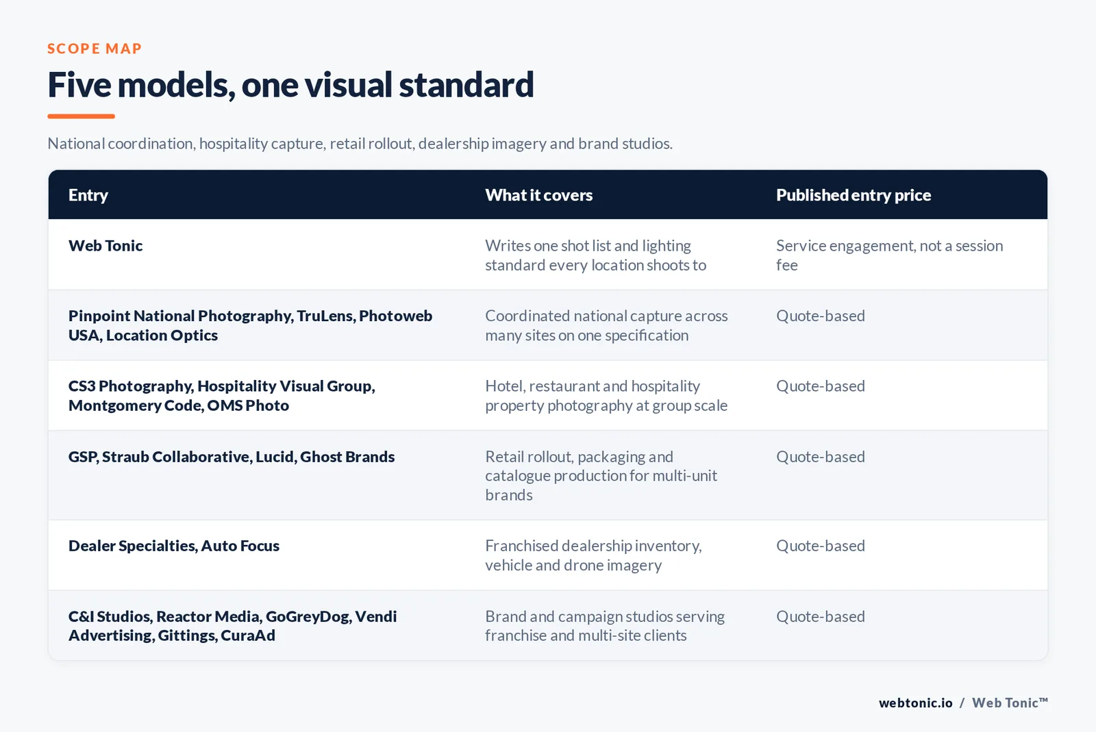This screenshot has height=732, width=1096.
Task: Click "Hotel, restaurant and hospitality property photography" cell
Action: (606, 396)
